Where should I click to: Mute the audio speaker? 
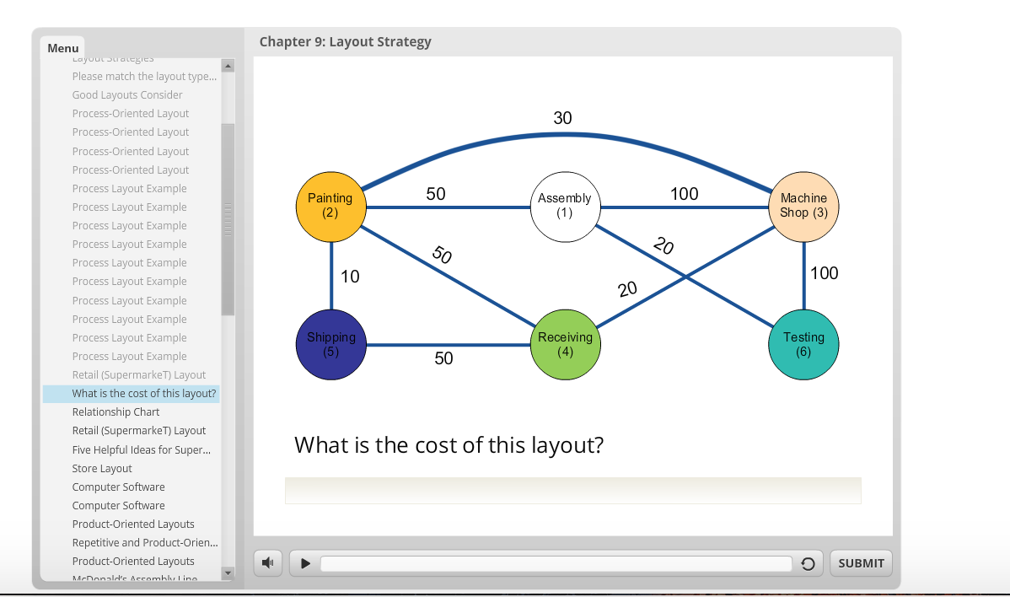click(x=267, y=562)
